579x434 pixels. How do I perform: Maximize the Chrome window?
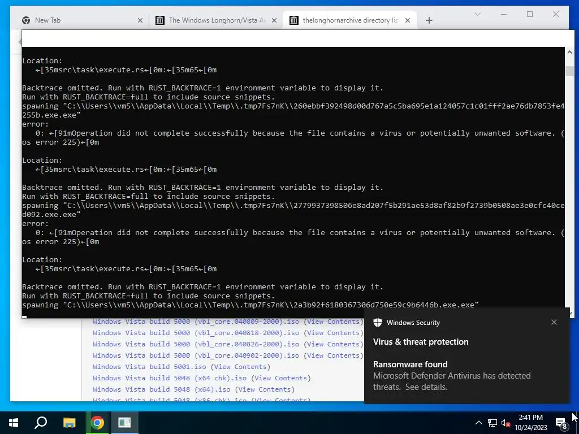pyautogui.click(x=530, y=14)
